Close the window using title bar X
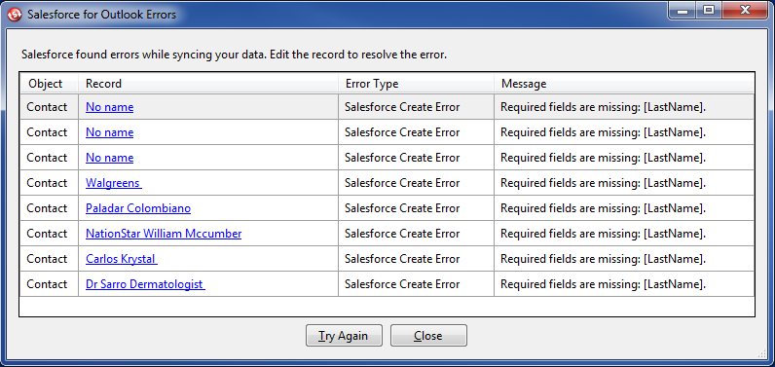Viewport: 775px width, 367px height. pos(745,11)
